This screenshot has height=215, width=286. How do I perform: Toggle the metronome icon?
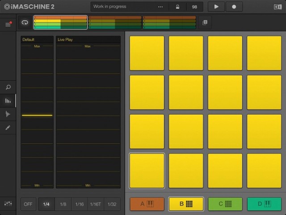[177, 7]
